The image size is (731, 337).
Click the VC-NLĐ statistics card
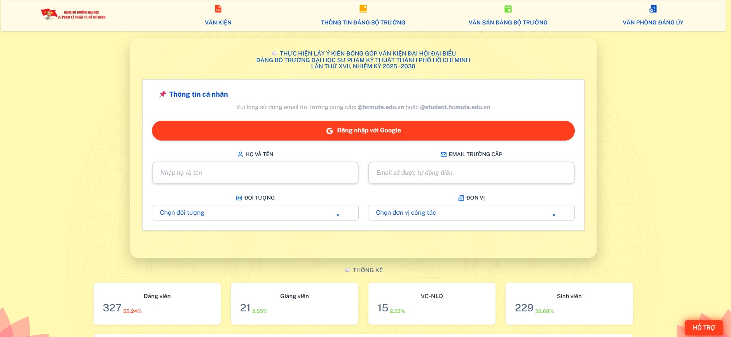tap(432, 304)
